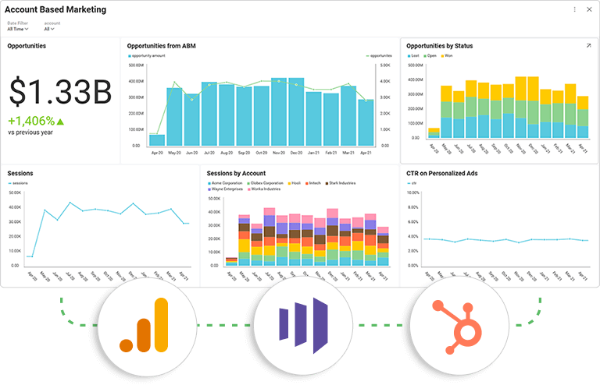Viewport: 600px width, 392px height.
Task: Toggle the opportunities line legend entry
Action: [x=379, y=56]
